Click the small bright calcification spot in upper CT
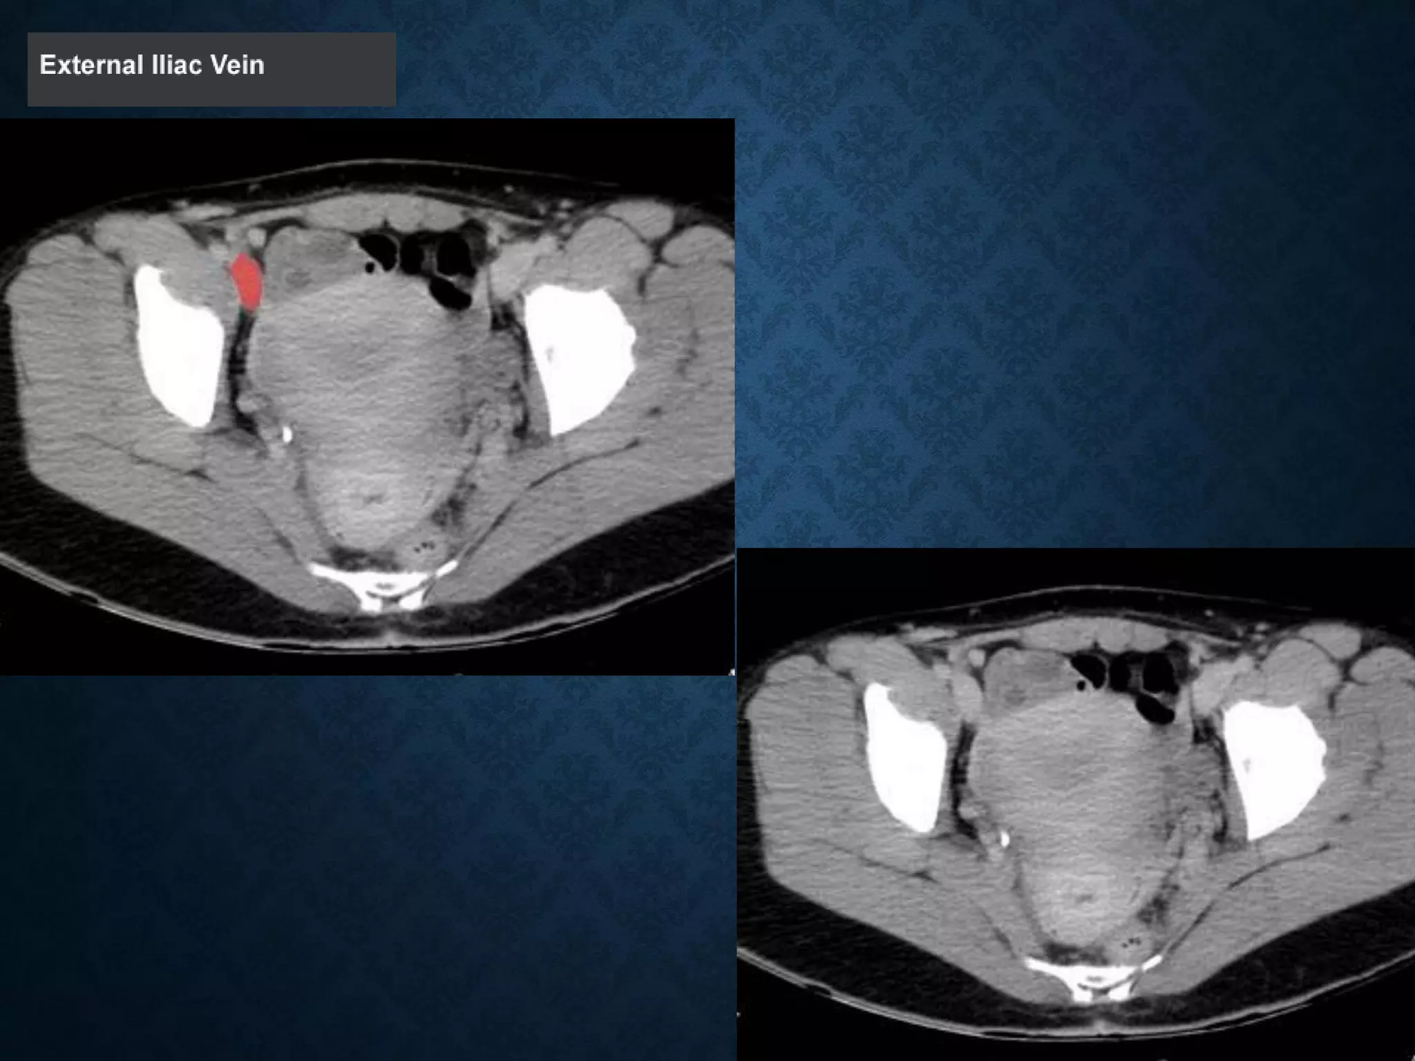 click(x=287, y=434)
